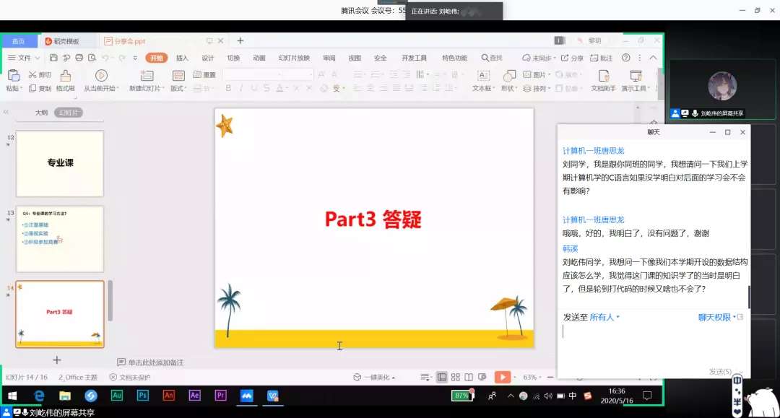The width and height of the screenshot is (780, 418).
Task: Toggle bold text formatting
Action: [x=228, y=88]
